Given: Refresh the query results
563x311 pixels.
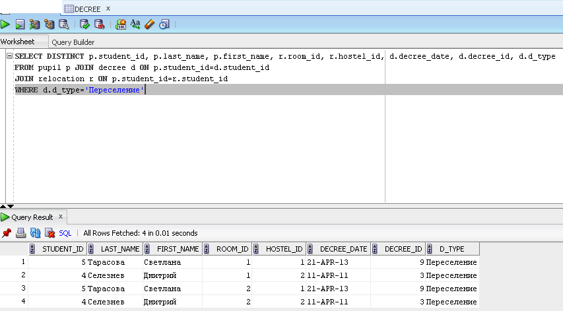Looking at the screenshot, I should [35, 233].
